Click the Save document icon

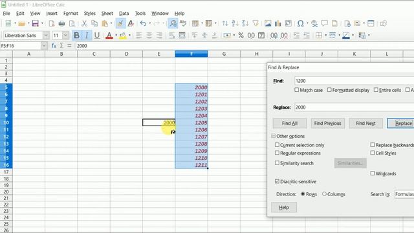coord(36,23)
